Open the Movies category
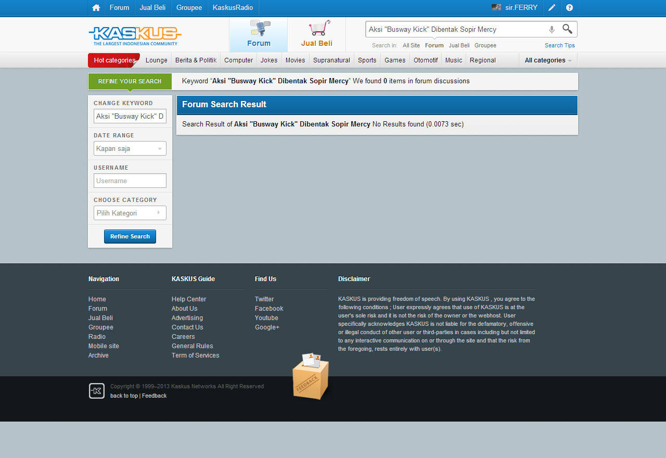The width and height of the screenshot is (666, 458). point(295,60)
